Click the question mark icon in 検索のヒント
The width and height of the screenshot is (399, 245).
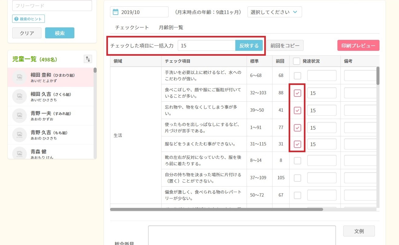[x=16, y=19]
